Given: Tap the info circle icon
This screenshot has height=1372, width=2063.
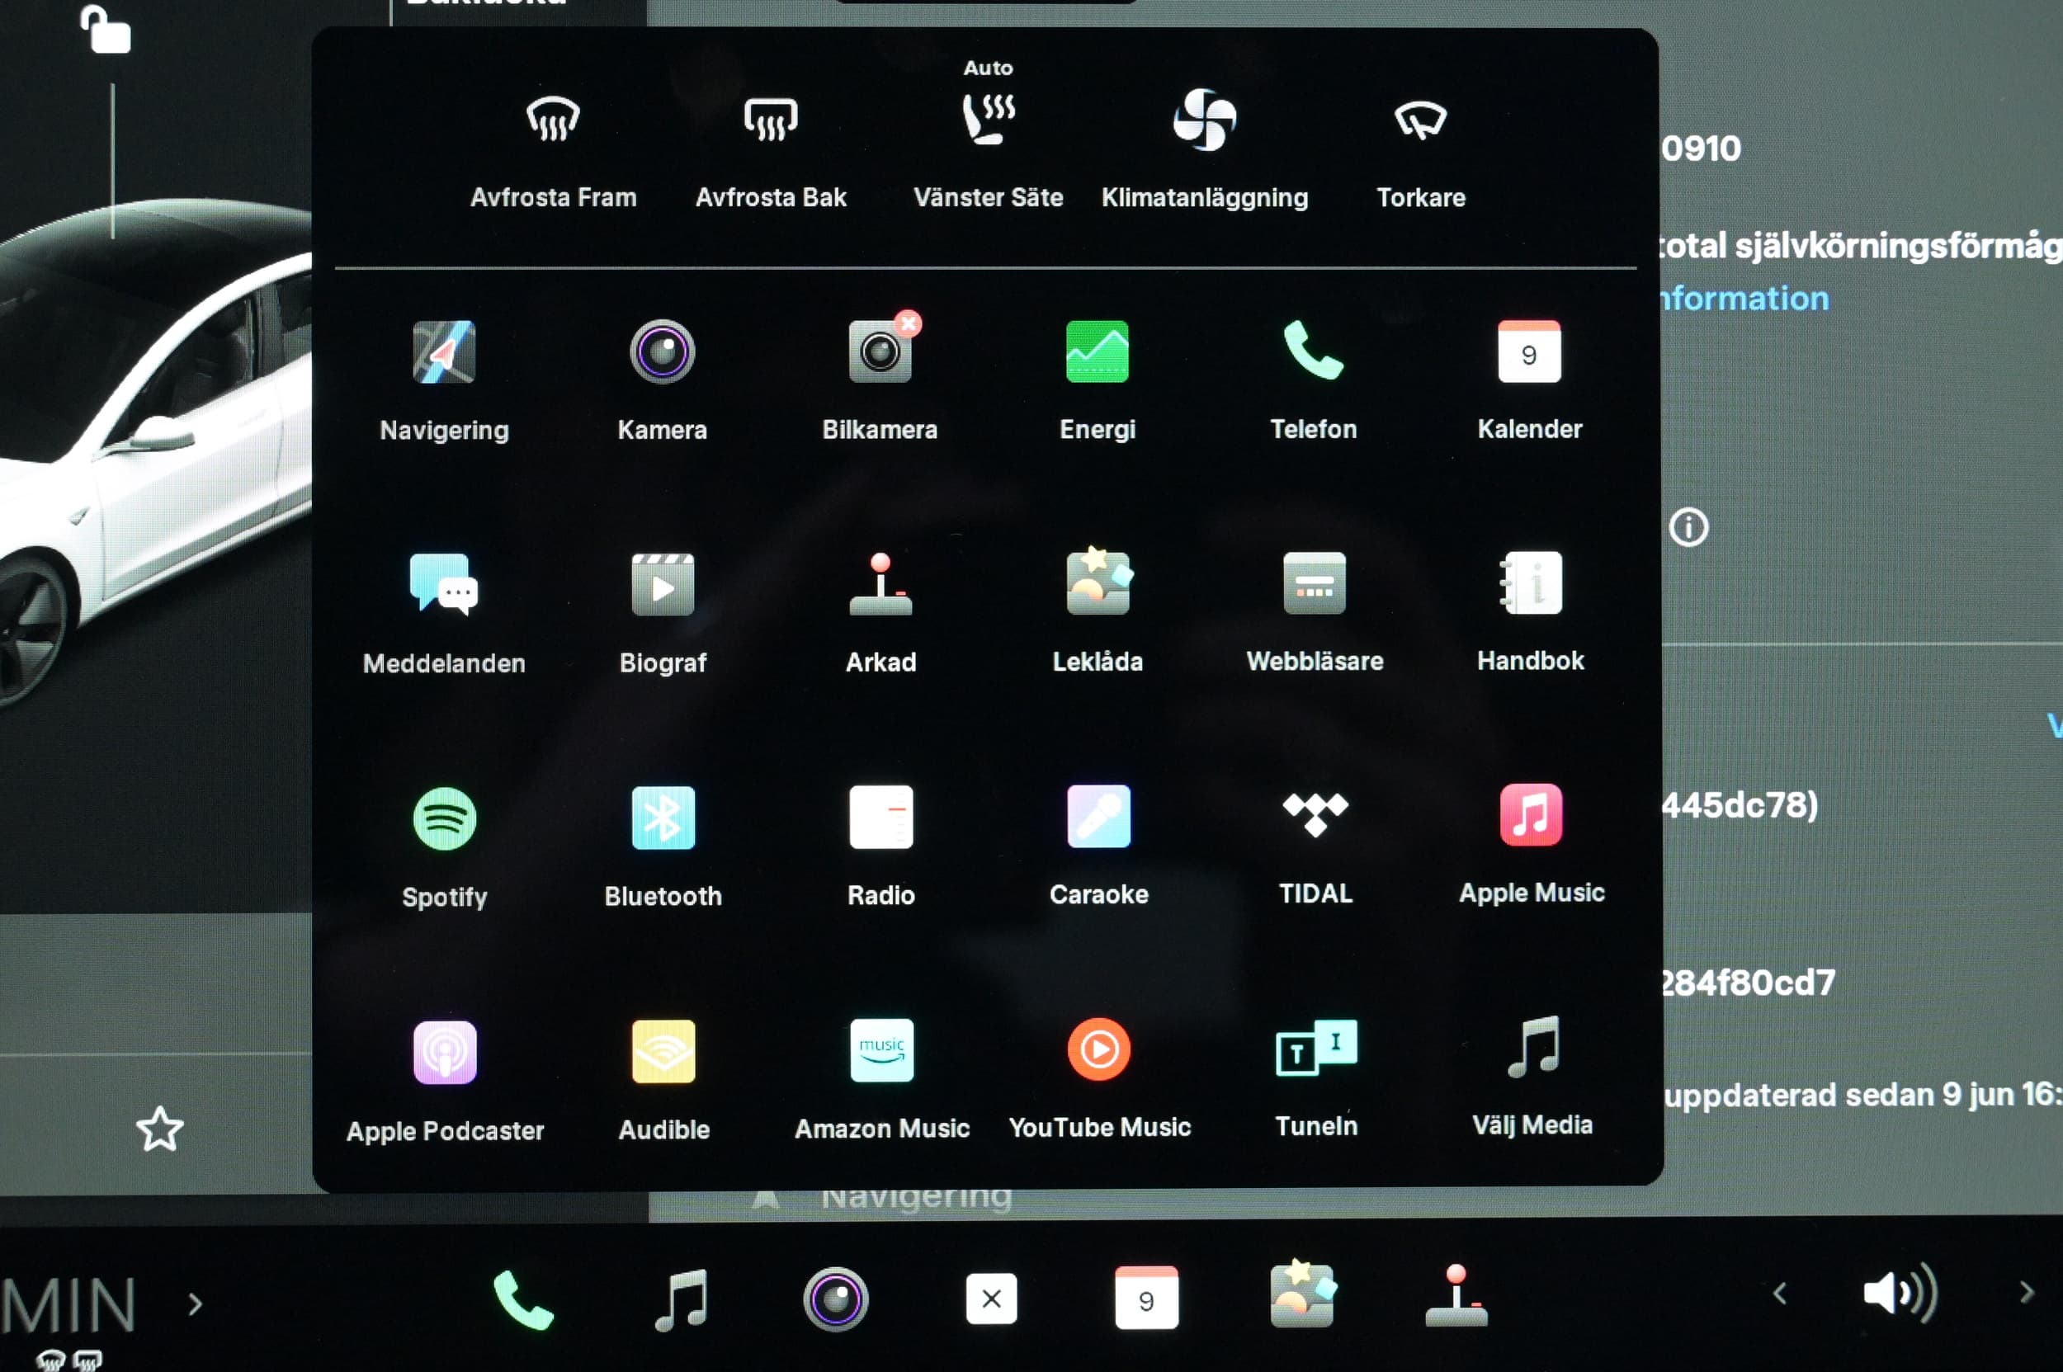Looking at the screenshot, I should (1688, 528).
